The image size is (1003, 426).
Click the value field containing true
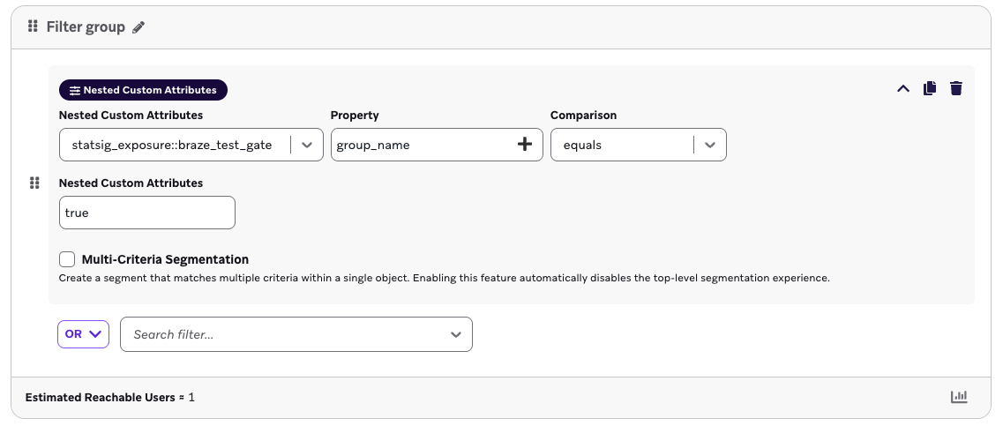146,213
